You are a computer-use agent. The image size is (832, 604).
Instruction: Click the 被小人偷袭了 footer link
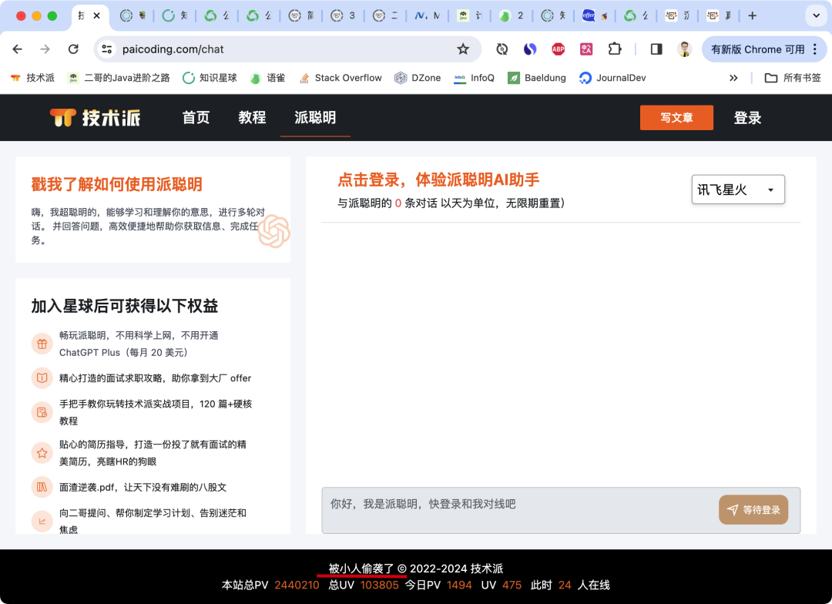coord(361,569)
